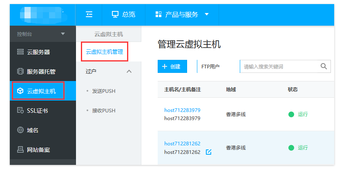This screenshot has width=355, height=171.
Task: Click the 网站备案 sidebar icon
Action: tap(20, 149)
